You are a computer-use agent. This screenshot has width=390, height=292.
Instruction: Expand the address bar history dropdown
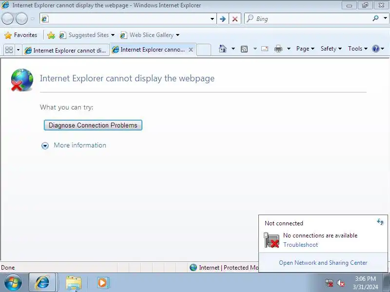212,19
